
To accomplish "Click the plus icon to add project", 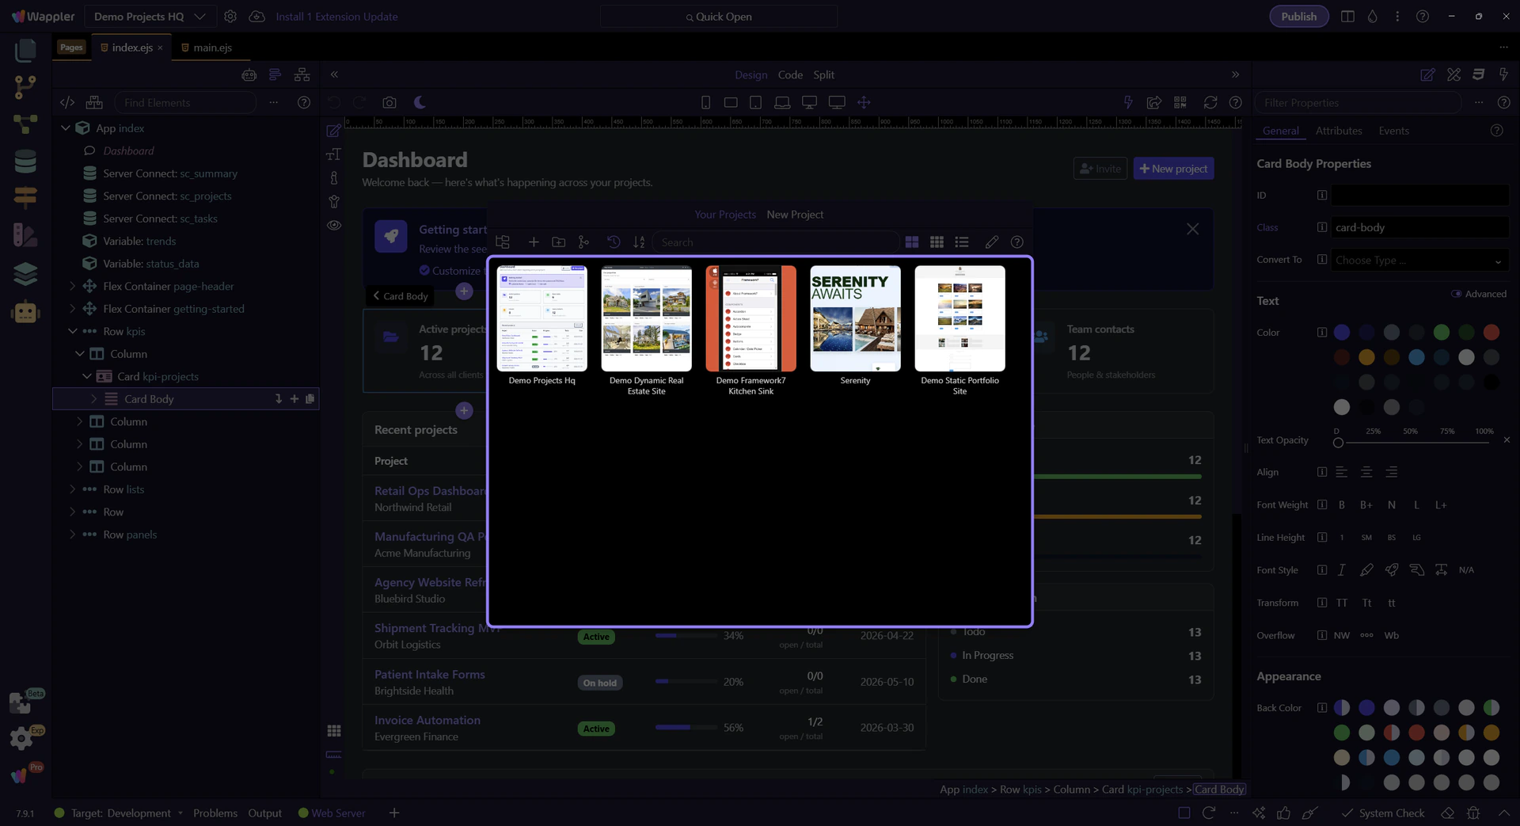I will (534, 242).
